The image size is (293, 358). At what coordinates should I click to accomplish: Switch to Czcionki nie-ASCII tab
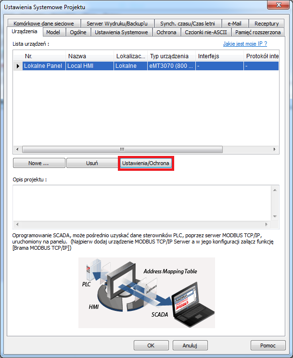pos(206,32)
